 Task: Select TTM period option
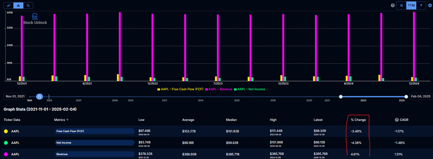pyautogui.click(x=411, y=5)
